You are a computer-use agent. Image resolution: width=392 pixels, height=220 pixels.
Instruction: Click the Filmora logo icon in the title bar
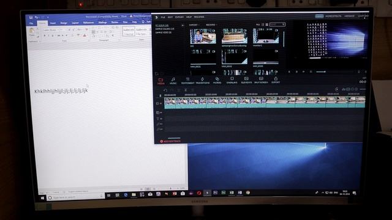[x=157, y=17]
